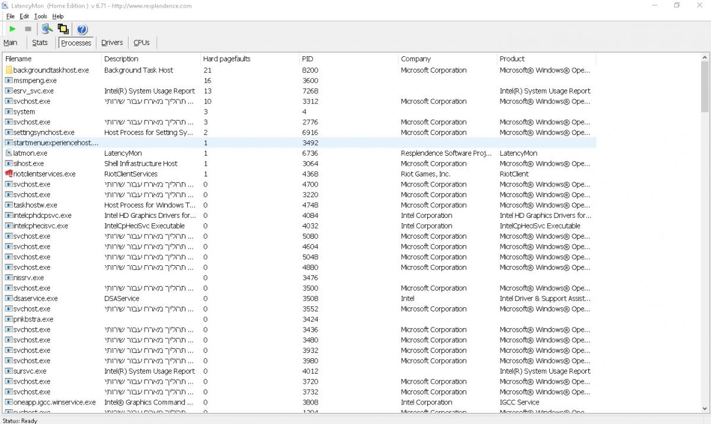Click 'Intel HD Graphics Drivers for...' description cell
Screen dimensions: 711x424
(x=150, y=216)
